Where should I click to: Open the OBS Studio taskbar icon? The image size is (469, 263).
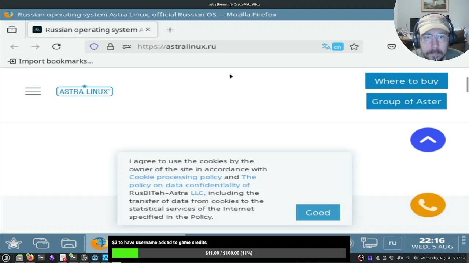84,258
